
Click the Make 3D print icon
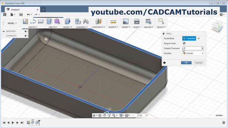click(137, 21)
